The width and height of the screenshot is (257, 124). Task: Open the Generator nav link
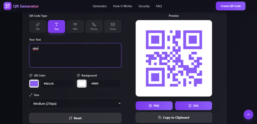(100, 6)
